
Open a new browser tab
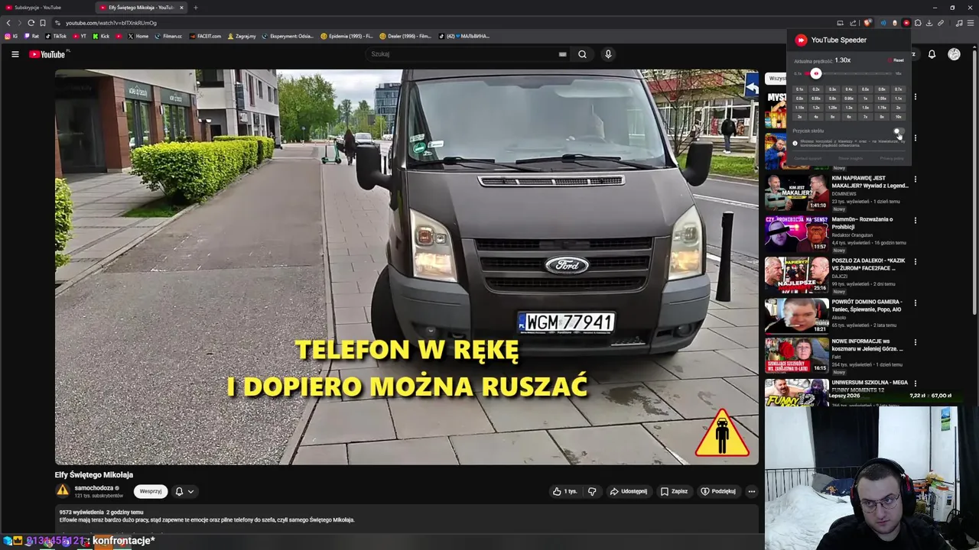[x=195, y=8]
